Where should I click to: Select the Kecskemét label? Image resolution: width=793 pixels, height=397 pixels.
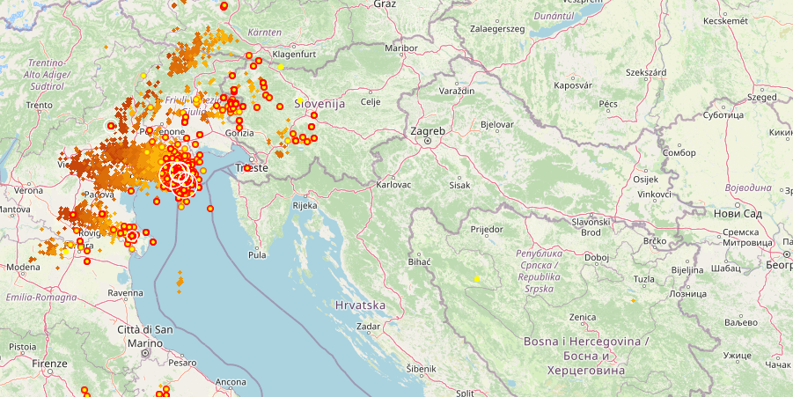coord(725,21)
